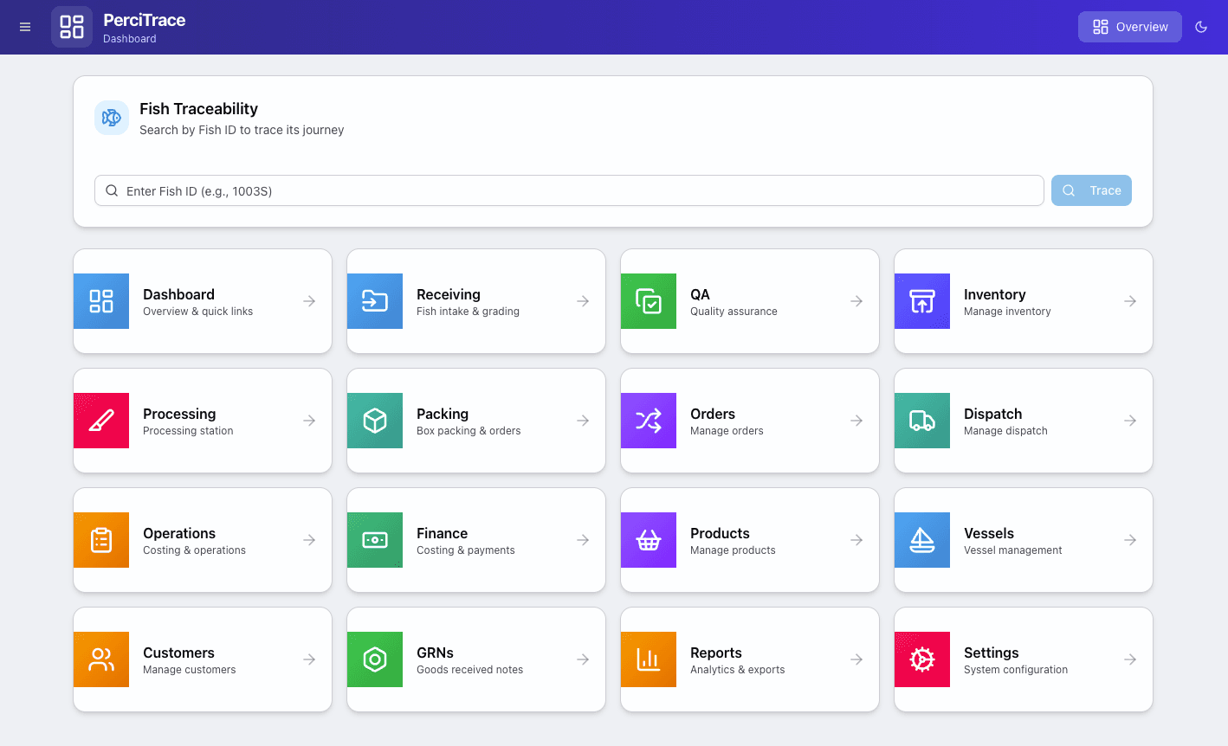
Task: Click arrow on the Receiving card
Action: [583, 301]
